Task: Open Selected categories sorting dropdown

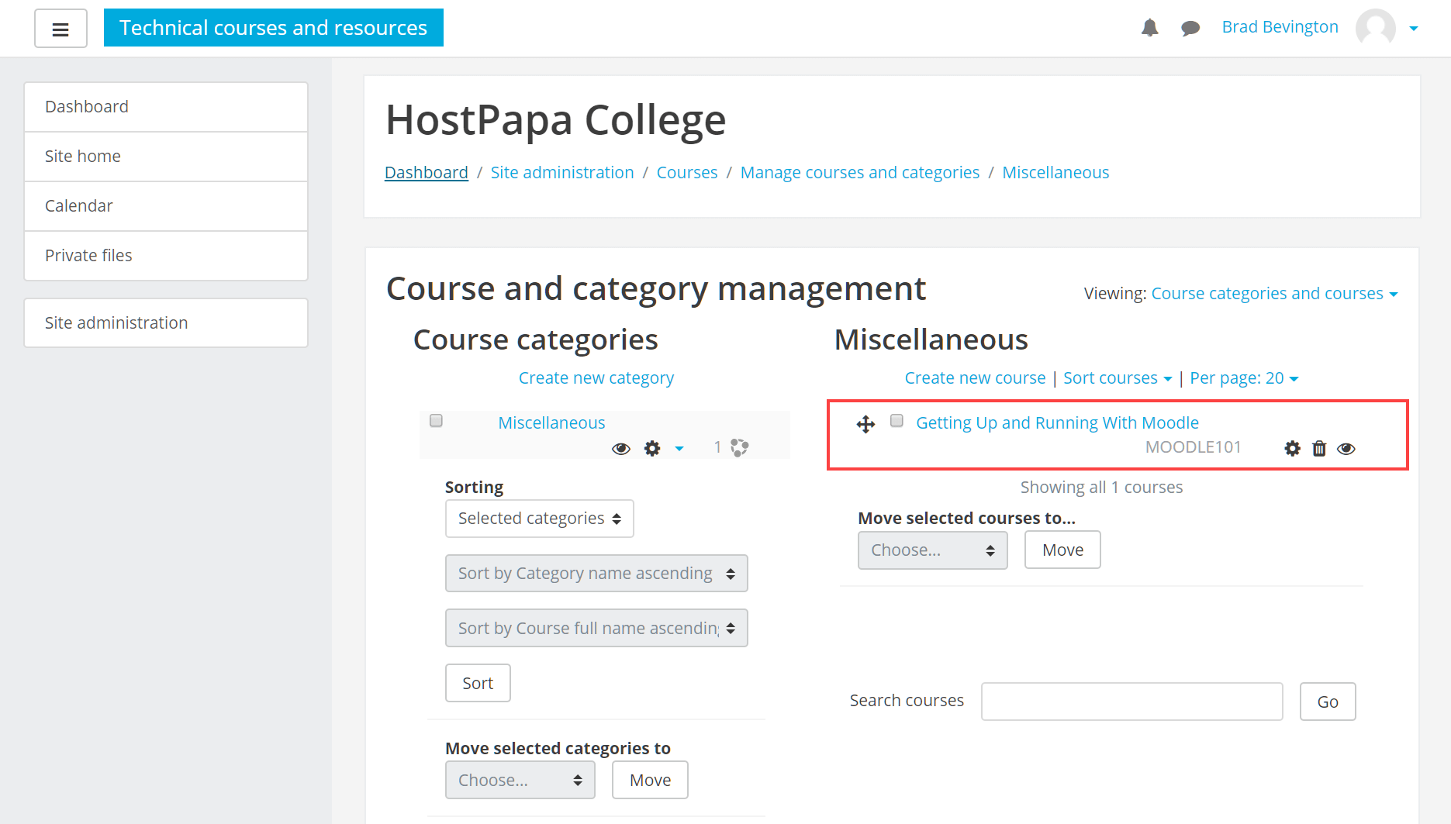Action: [539, 519]
